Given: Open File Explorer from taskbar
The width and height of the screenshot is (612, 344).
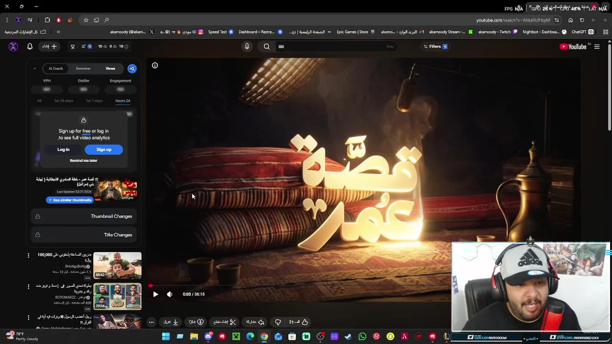Looking at the screenshot, I should (x=194, y=337).
